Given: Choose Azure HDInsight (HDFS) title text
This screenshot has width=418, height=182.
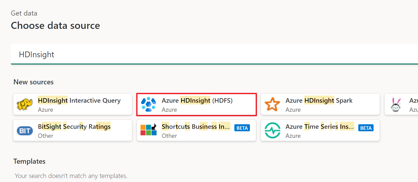Looking at the screenshot, I should pos(197,101).
